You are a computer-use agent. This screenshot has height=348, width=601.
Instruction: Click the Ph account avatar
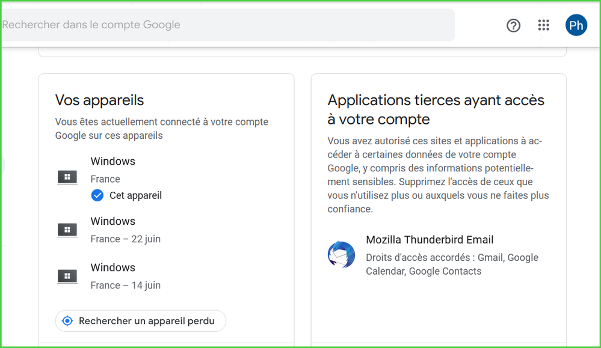click(576, 25)
